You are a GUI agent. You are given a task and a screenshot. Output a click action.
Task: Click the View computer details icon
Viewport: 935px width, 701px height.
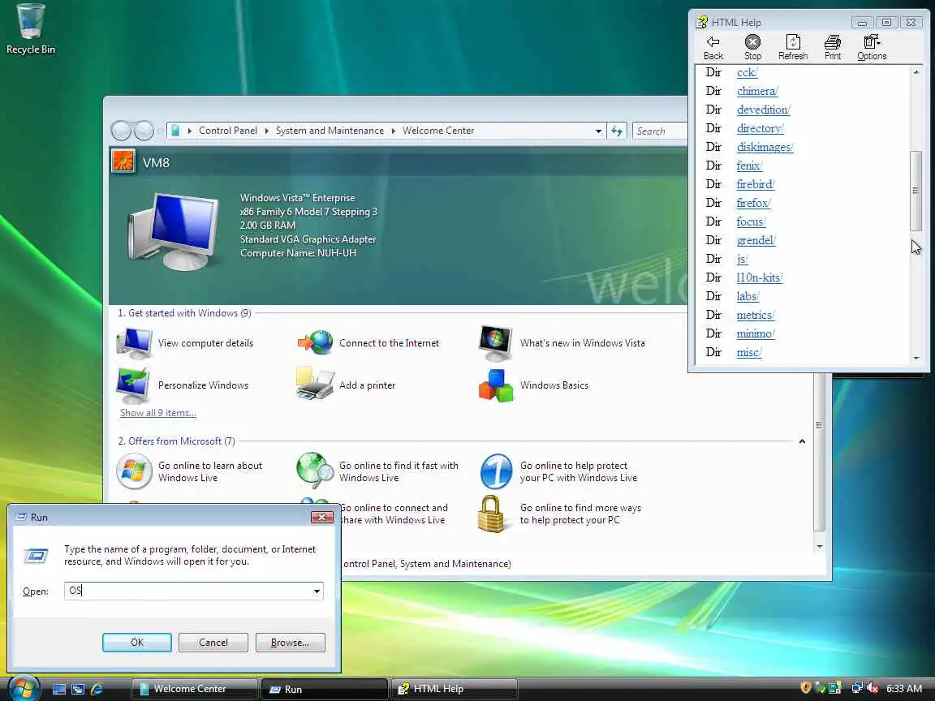click(x=135, y=342)
